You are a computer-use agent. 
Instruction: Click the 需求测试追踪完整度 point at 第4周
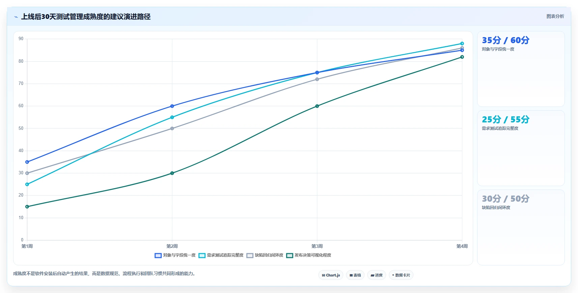pyautogui.click(x=462, y=43)
